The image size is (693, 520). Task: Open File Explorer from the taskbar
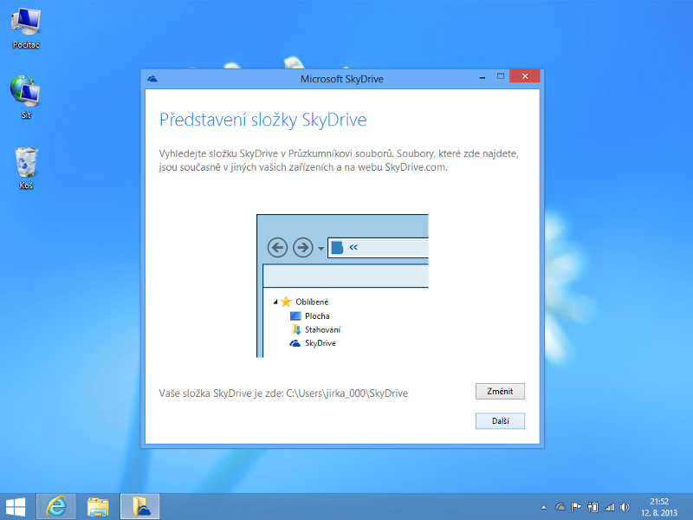point(98,506)
